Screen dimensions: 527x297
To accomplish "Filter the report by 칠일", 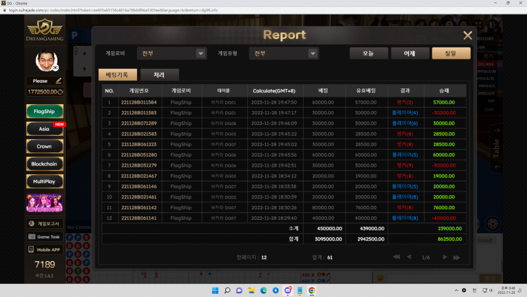I will pyautogui.click(x=451, y=53).
